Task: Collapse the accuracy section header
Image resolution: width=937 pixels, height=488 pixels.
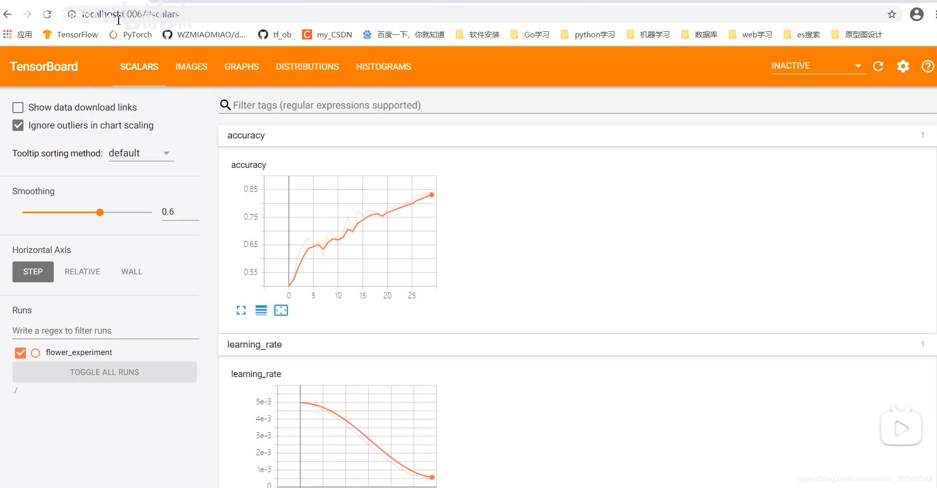Action: (x=577, y=135)
